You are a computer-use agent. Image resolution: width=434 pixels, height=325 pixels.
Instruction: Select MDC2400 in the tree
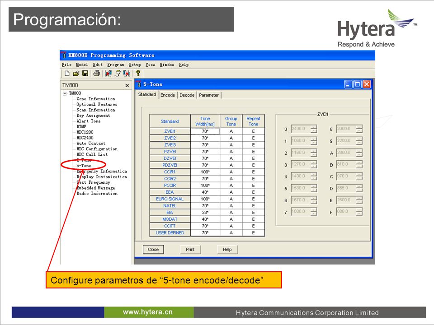tap(85, 138)
